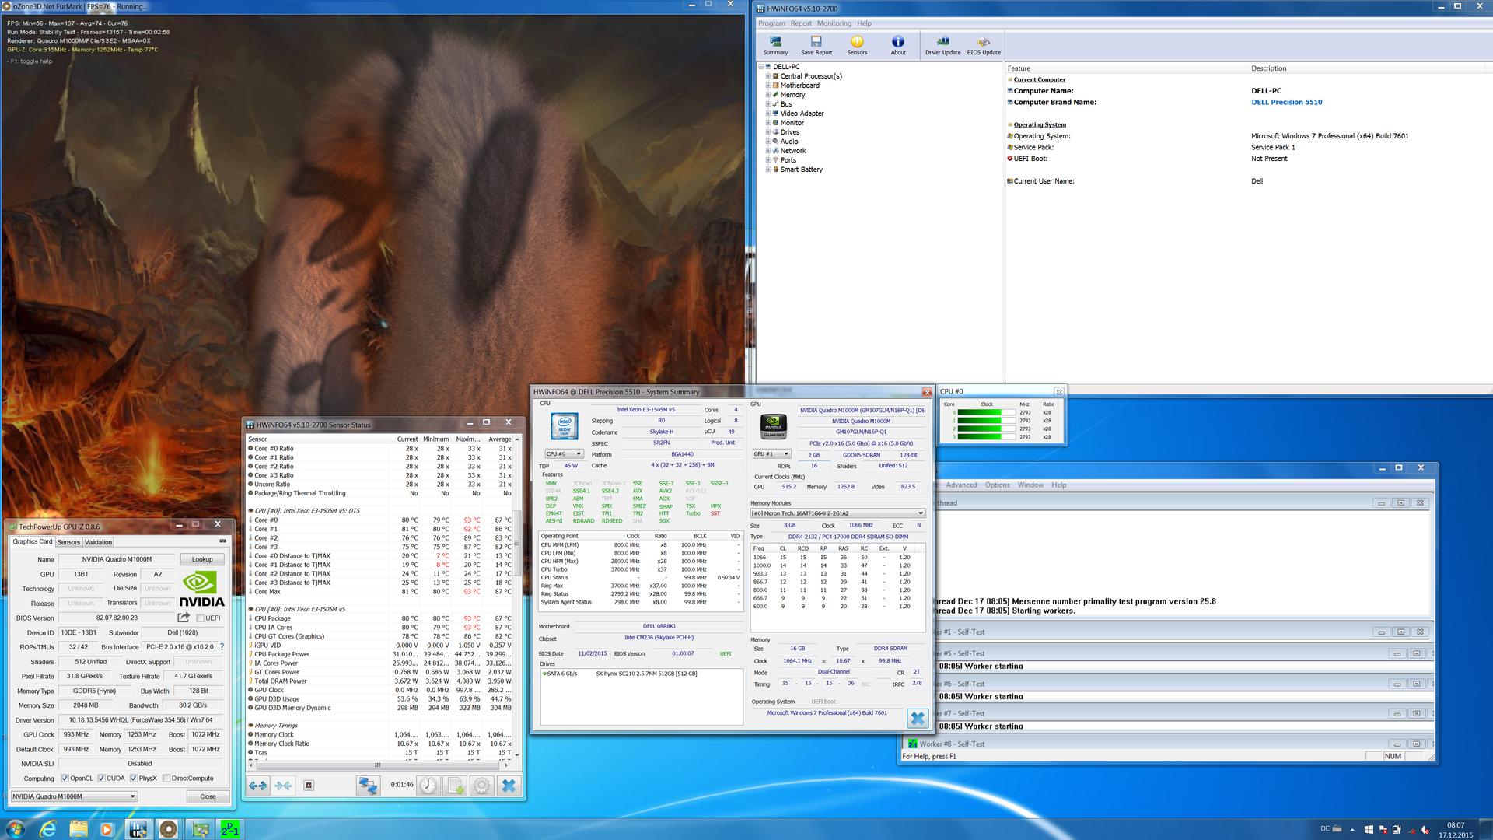The image size is (1493, 840).
Task: Open Internet Explorer from the taskbar
Action: 48,829
